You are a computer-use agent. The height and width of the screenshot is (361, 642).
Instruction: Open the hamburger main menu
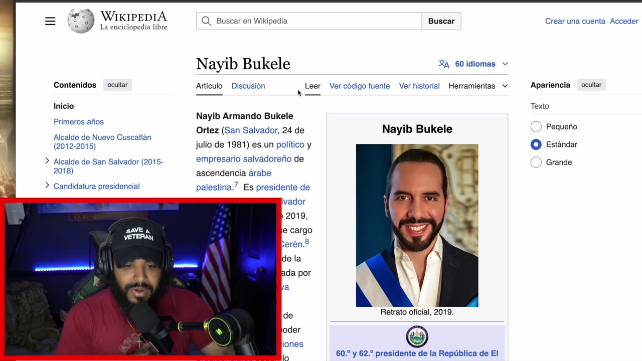[50, 21]
